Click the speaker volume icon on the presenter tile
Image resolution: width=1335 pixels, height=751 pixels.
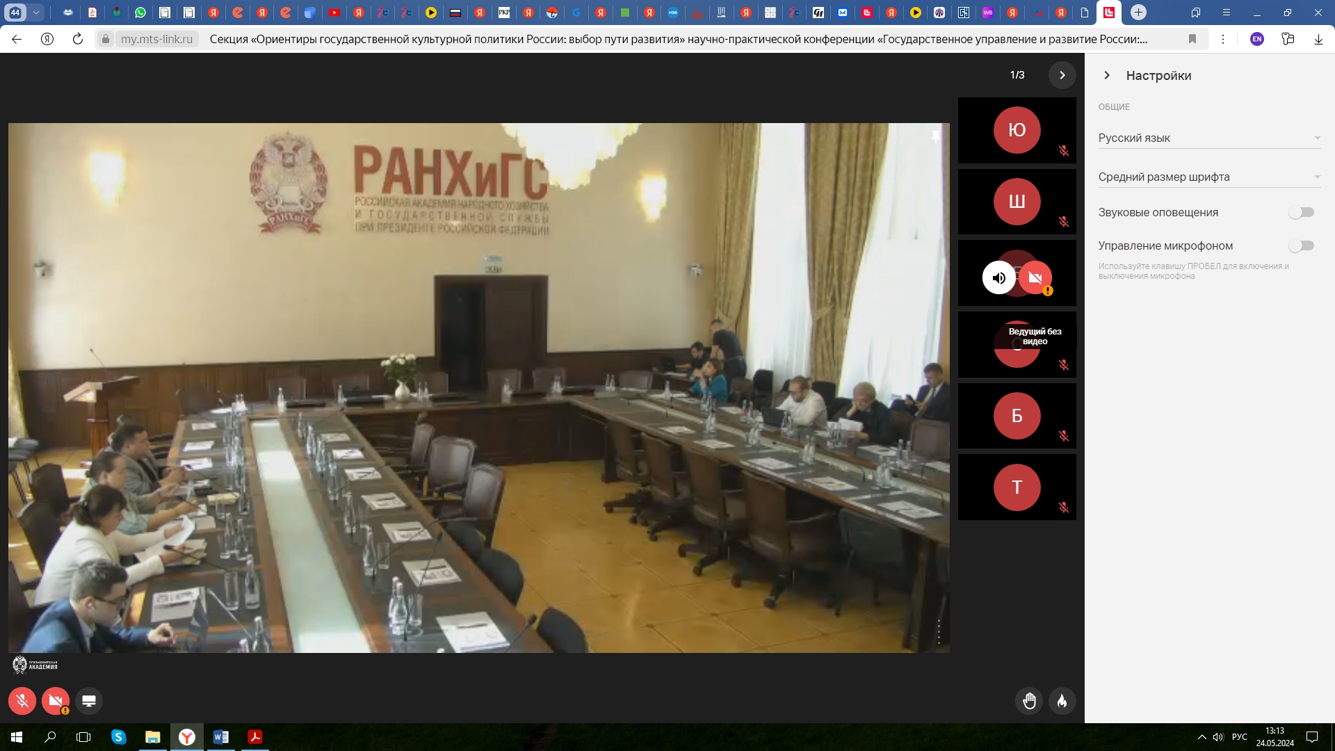(x=998, y=278)
